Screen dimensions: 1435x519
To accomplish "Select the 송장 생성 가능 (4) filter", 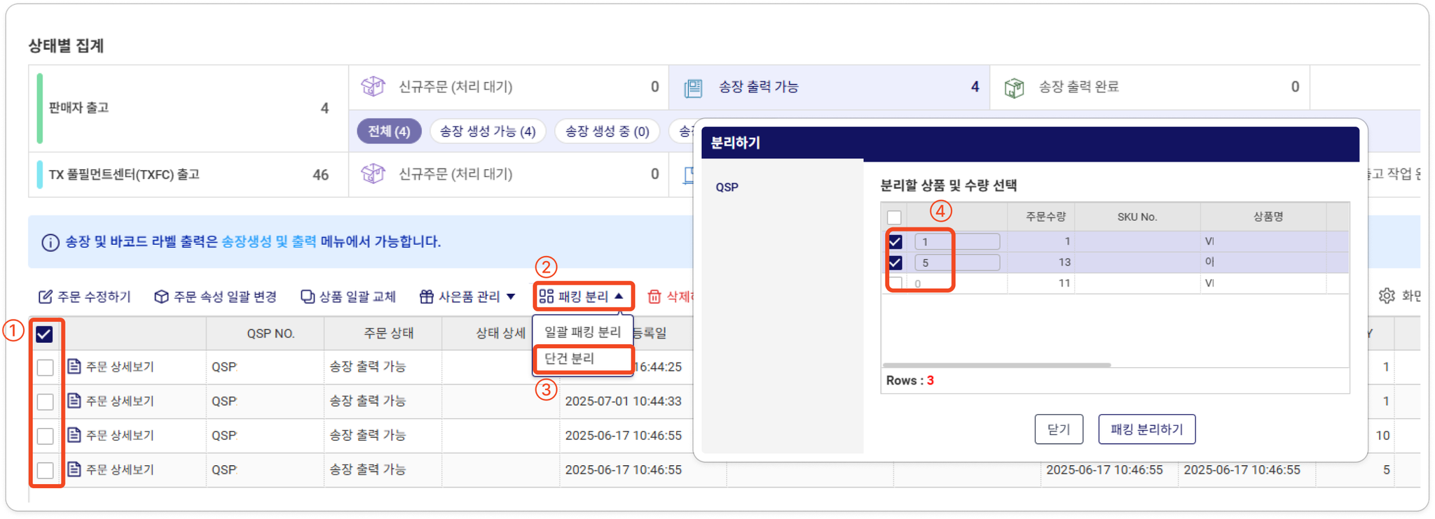I will [x=488, y=131].
